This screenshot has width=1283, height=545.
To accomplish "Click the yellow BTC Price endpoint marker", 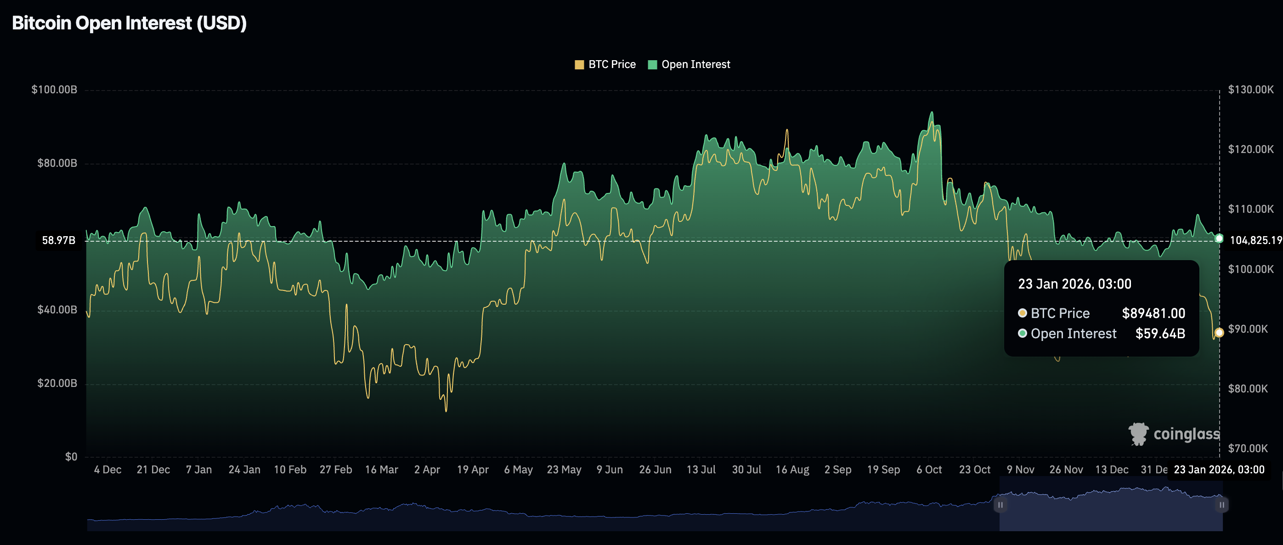I will point(1219,332).
